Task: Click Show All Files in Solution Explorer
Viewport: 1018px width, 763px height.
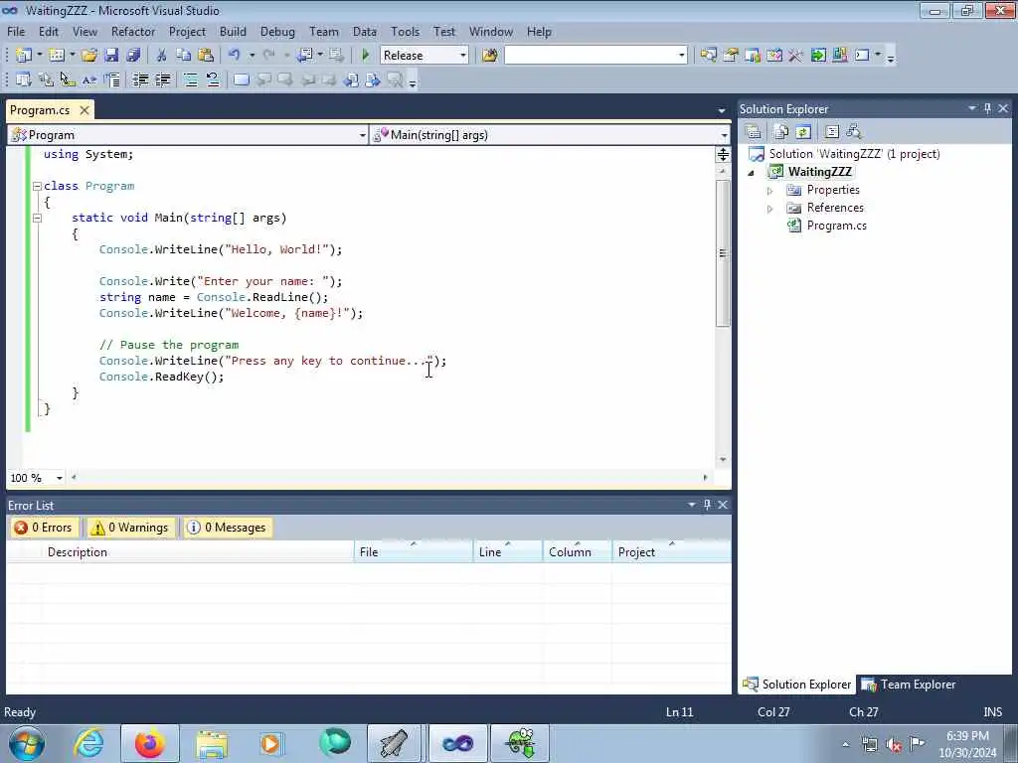Action: pyautogui.click(x=781, y=132)
